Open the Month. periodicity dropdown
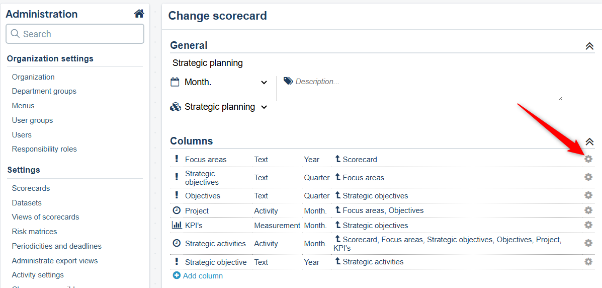602x288 pixels. point(219,82)
